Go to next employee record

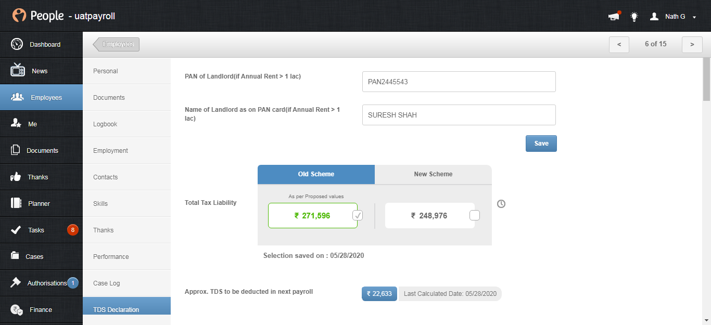[x=692, y=44]
